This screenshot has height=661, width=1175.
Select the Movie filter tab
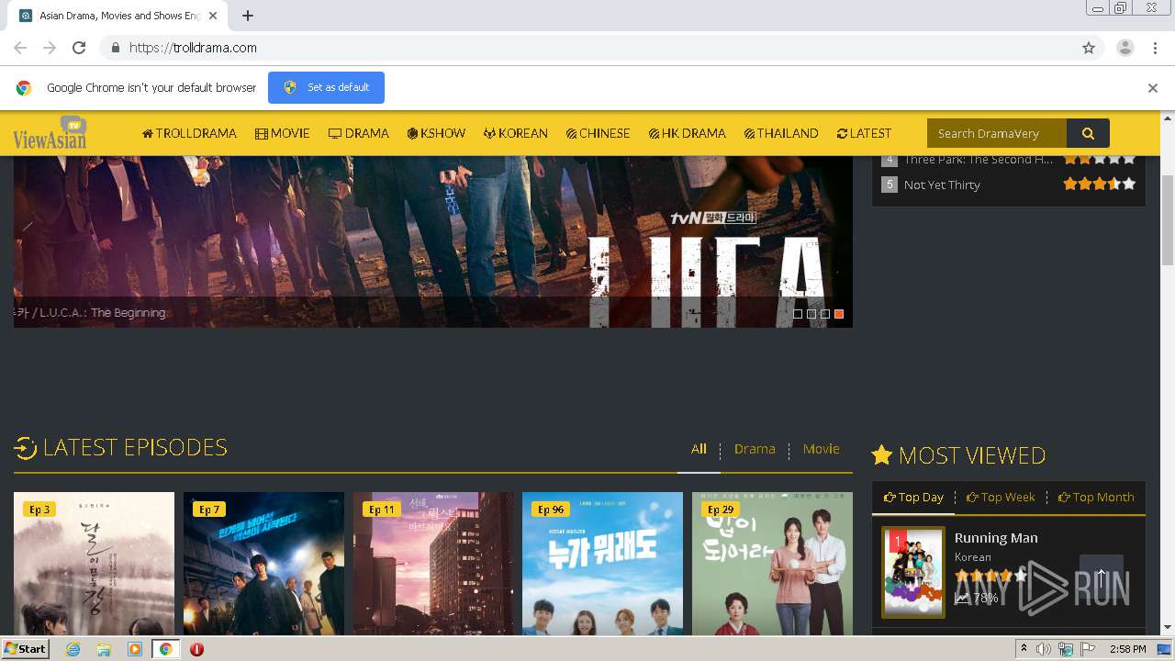tap(821, 449)
